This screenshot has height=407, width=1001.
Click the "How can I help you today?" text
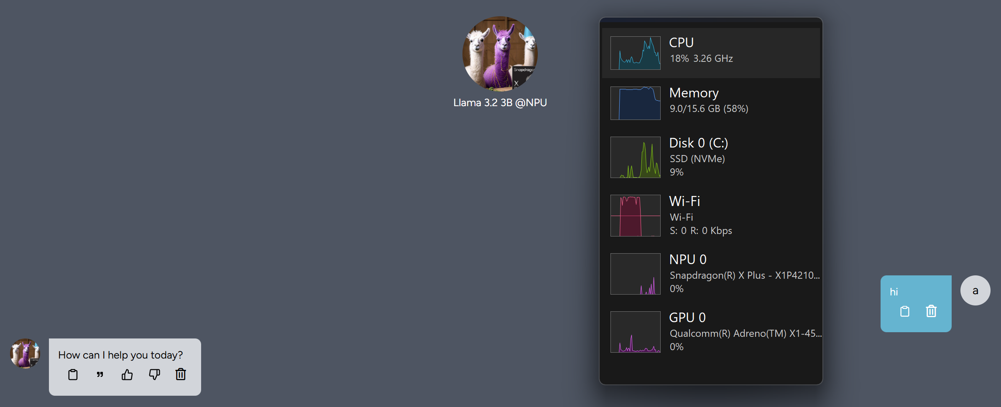[x=120, y=355]
